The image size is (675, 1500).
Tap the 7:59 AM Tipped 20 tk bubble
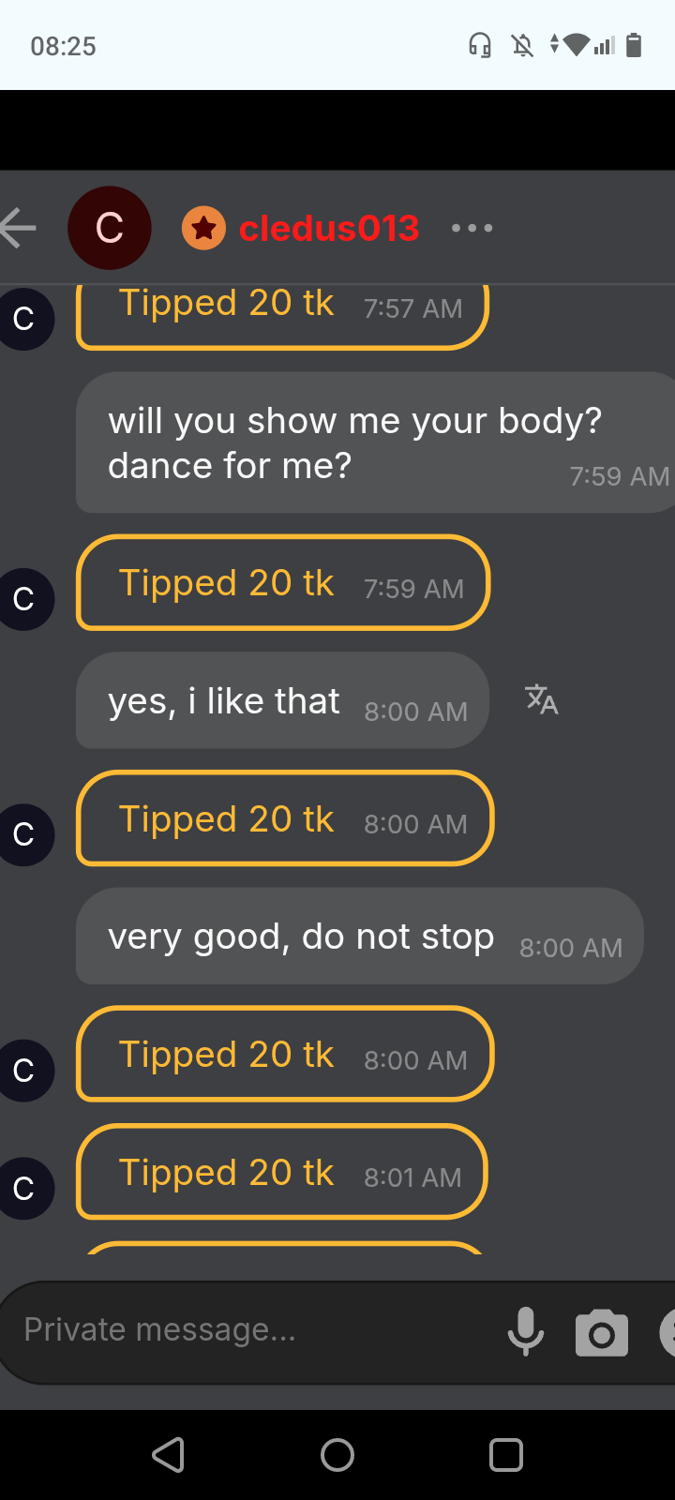click(283, 583)
